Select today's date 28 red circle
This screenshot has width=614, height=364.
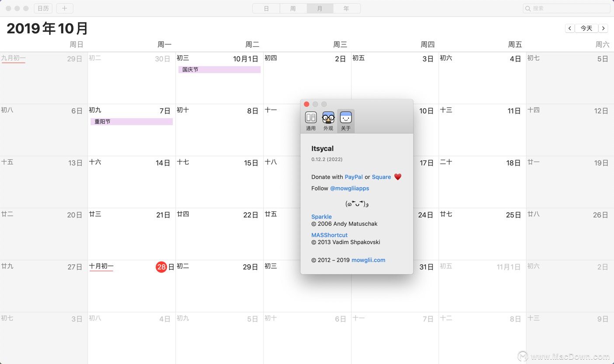[161, 267]
